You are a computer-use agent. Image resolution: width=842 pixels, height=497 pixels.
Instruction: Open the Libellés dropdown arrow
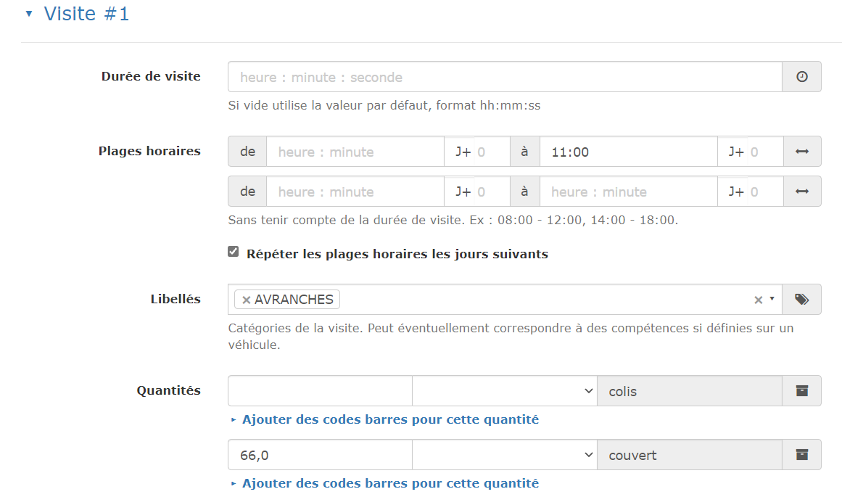(772, 299)
